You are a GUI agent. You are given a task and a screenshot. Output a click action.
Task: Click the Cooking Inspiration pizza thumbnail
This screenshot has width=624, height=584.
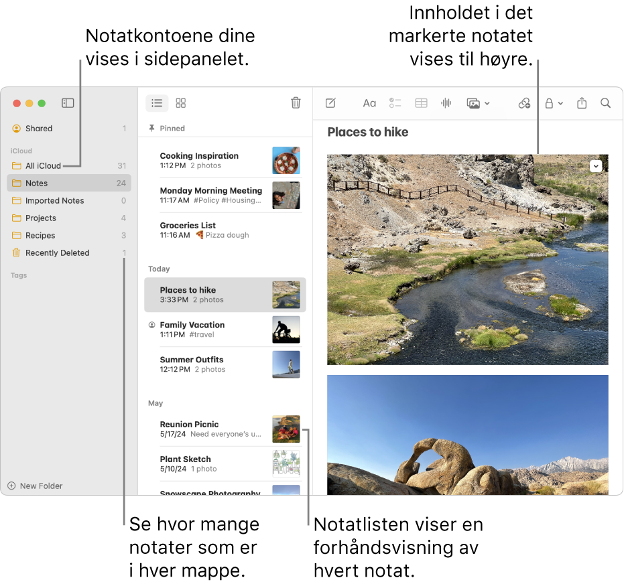click(286, 161)
